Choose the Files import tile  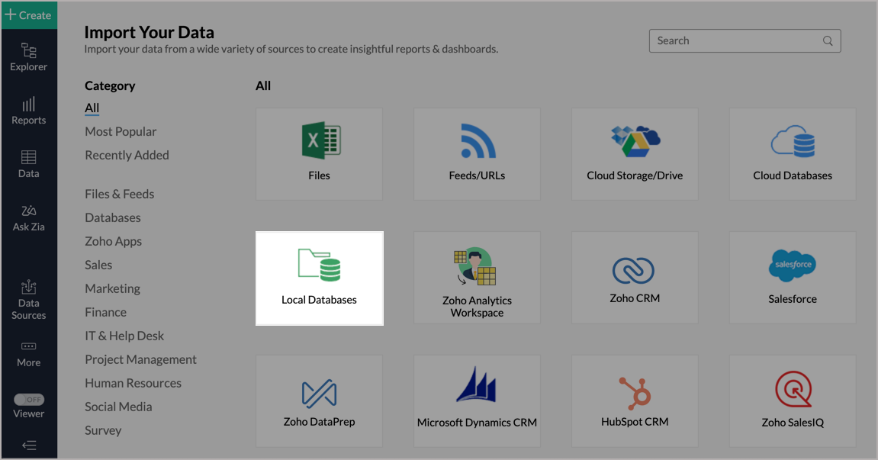point(319,154)
